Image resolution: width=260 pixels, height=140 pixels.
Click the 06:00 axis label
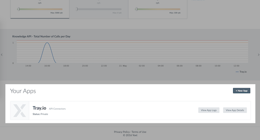coord(179,66)
